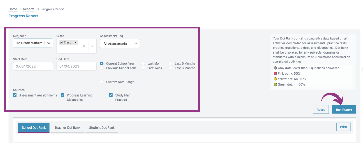364x149 pixels.
Task: Select Current School Year radio option
Action: [102, 63]
